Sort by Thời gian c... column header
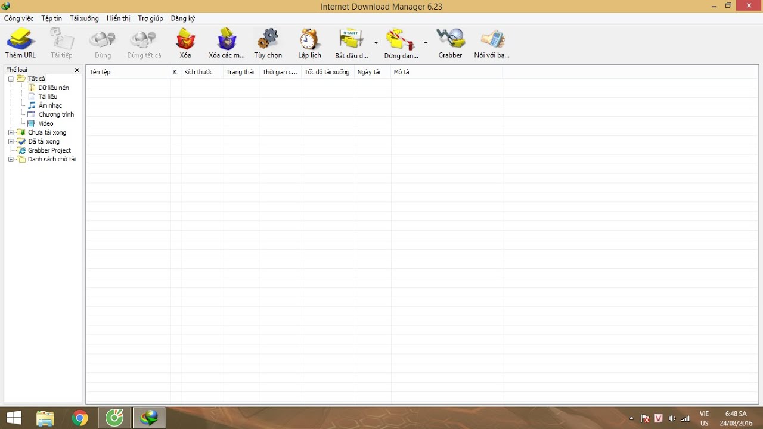763x429 pixels. tap(281, 72)
